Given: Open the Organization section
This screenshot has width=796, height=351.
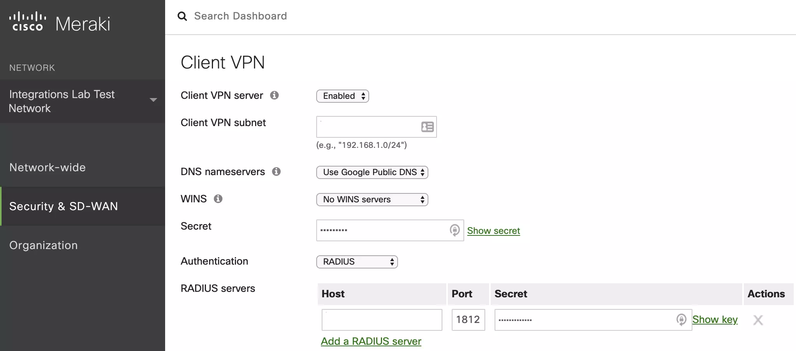Looking at the screenshot, I should (43, 245).
